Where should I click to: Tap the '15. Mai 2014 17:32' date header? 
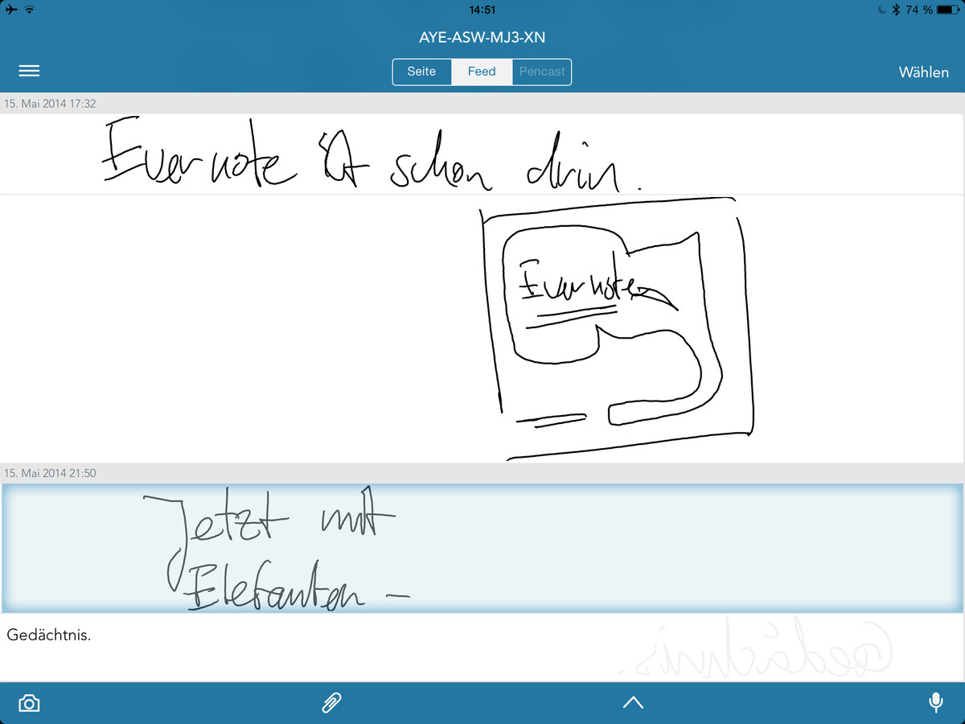[50, 104]
